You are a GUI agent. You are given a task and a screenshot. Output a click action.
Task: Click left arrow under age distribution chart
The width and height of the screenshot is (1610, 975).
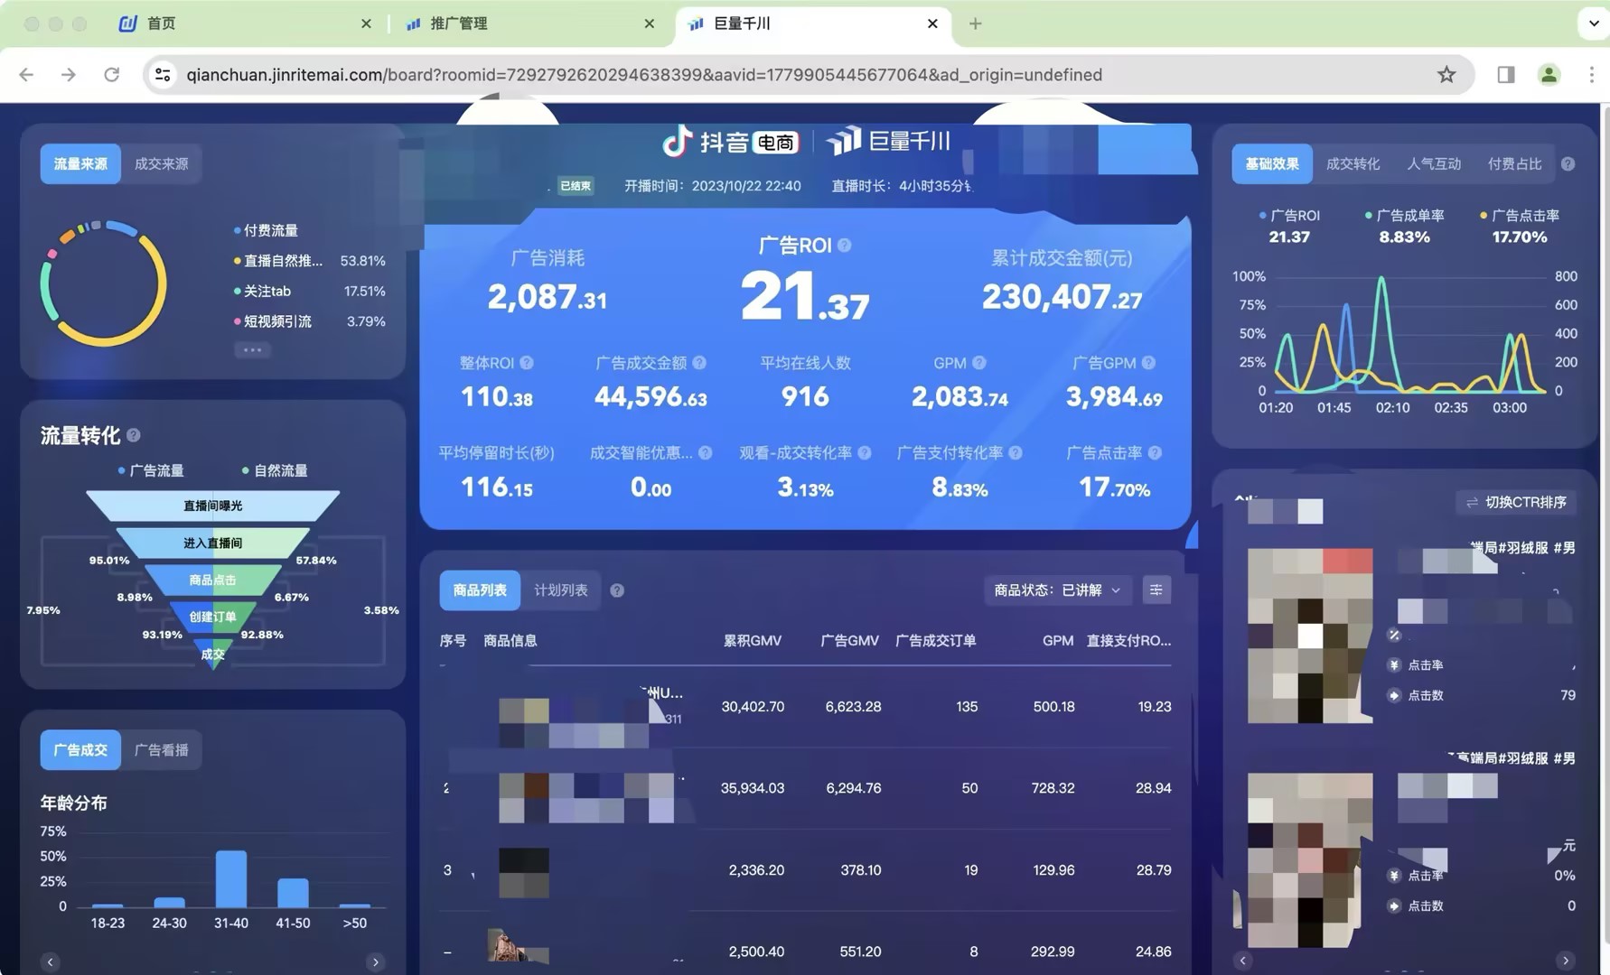pos(51,962)
